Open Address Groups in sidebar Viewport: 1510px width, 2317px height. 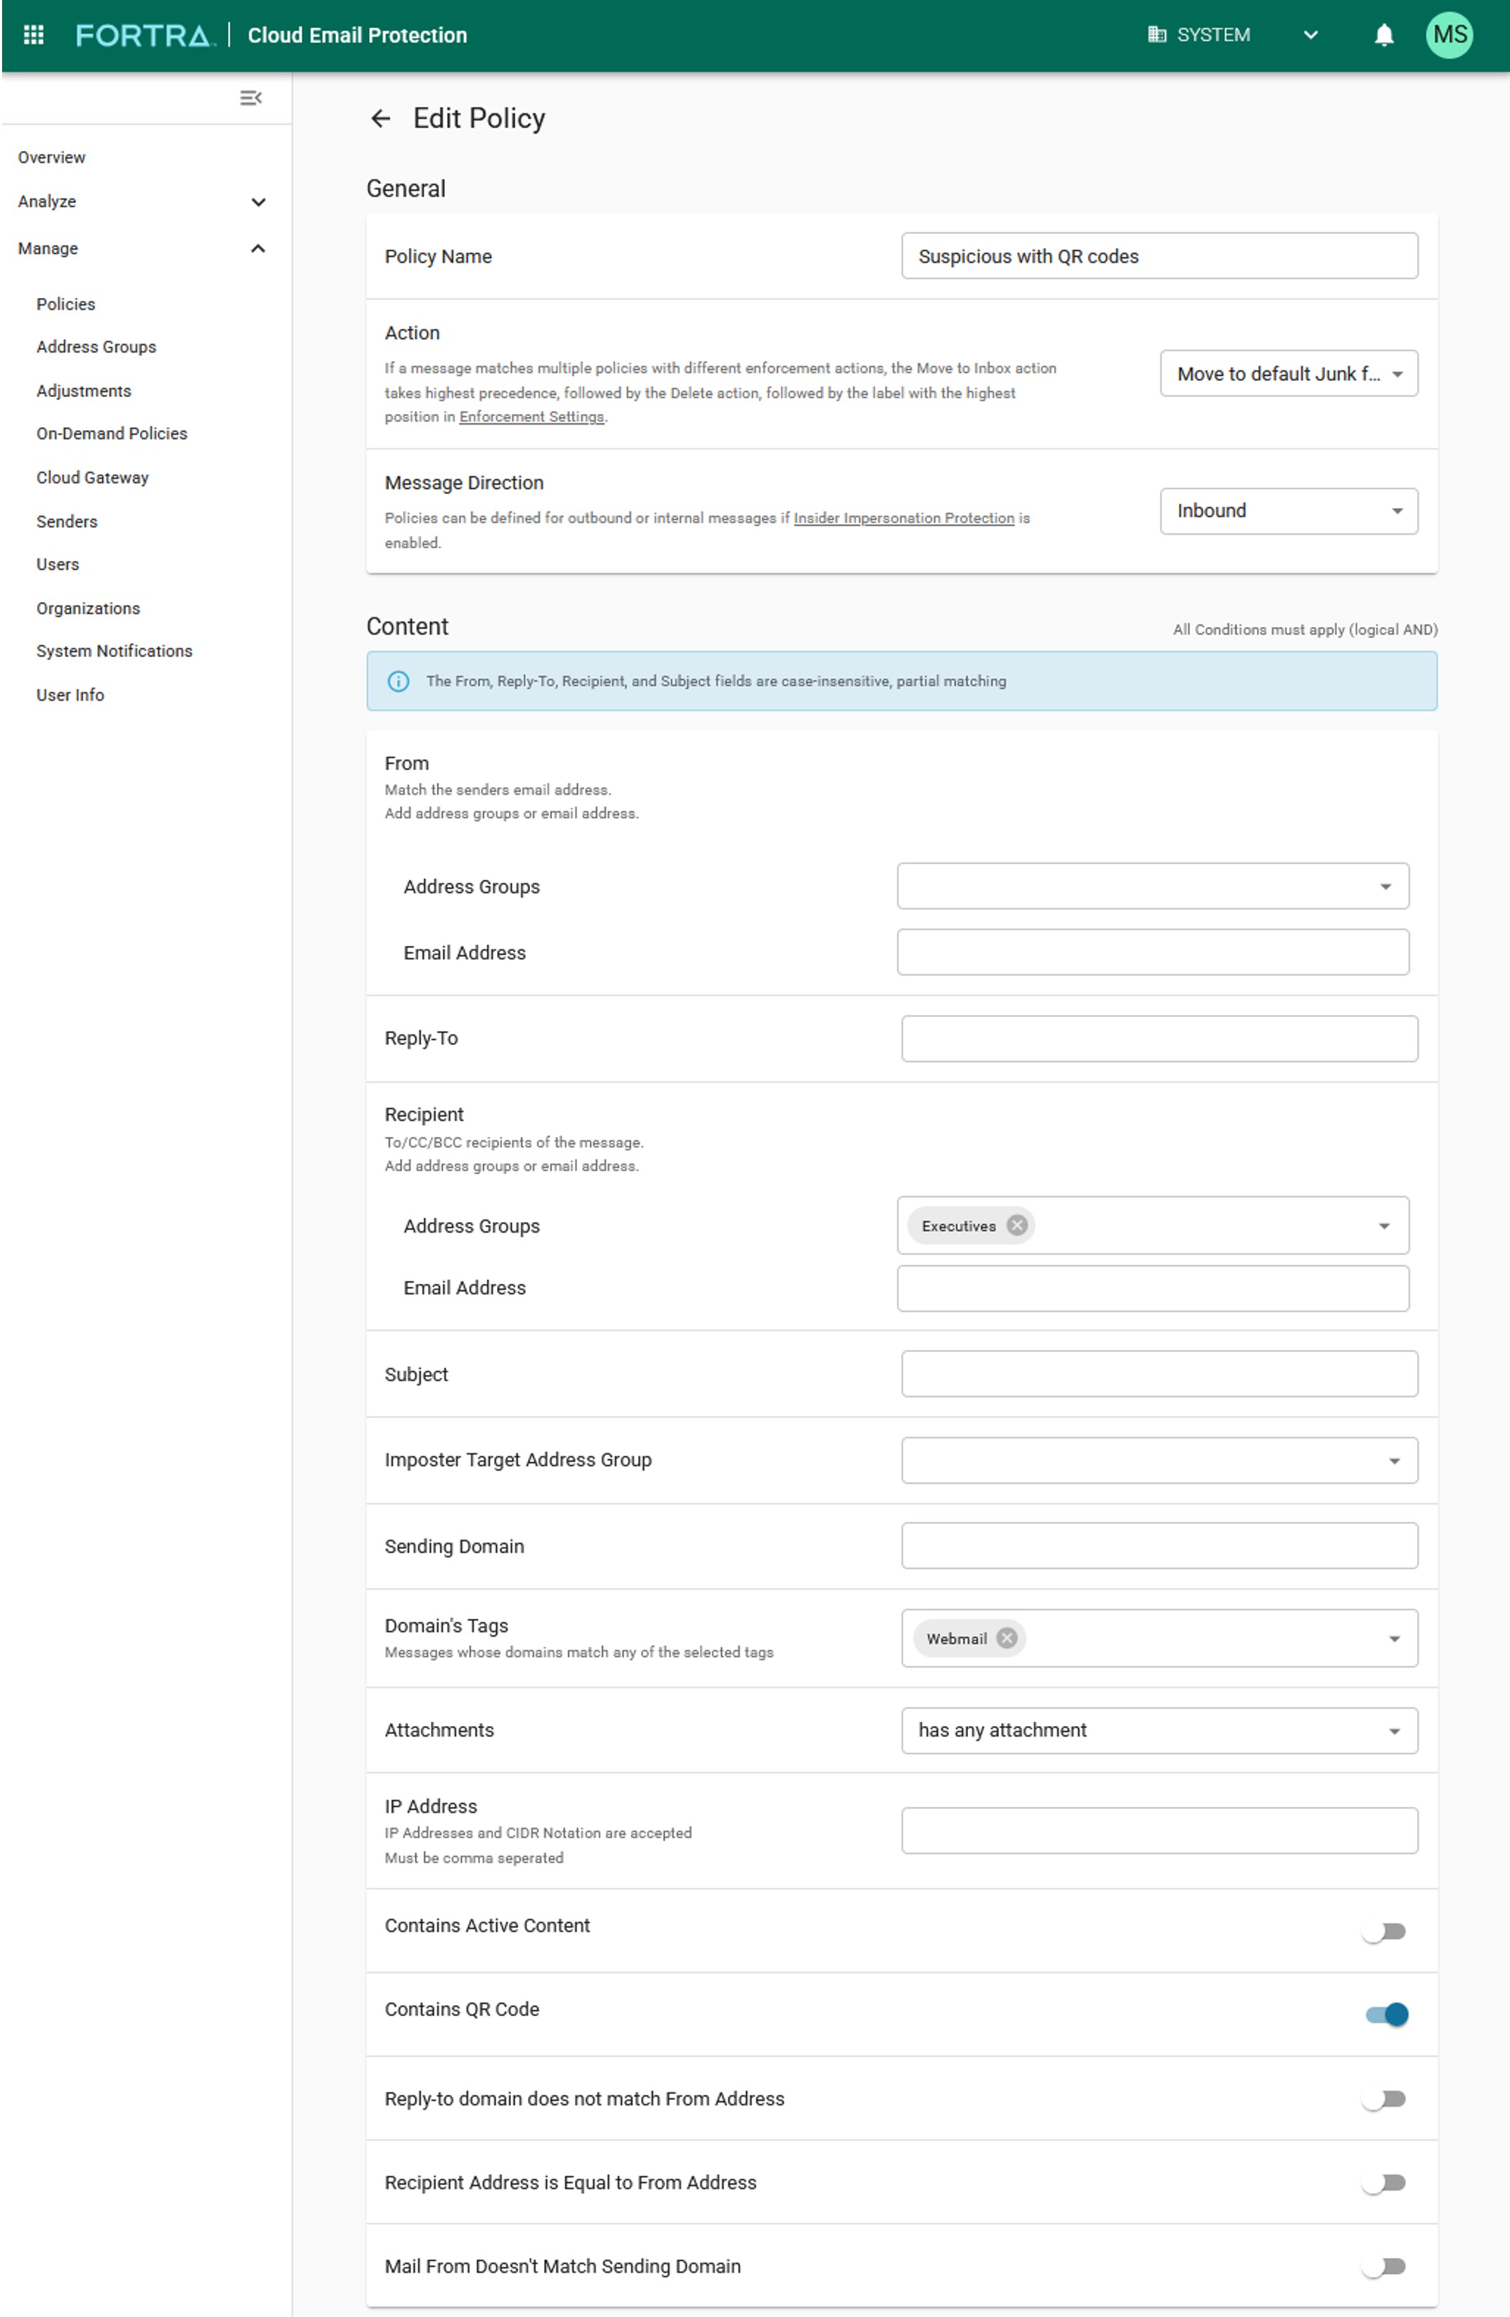[x=96, y=346]
